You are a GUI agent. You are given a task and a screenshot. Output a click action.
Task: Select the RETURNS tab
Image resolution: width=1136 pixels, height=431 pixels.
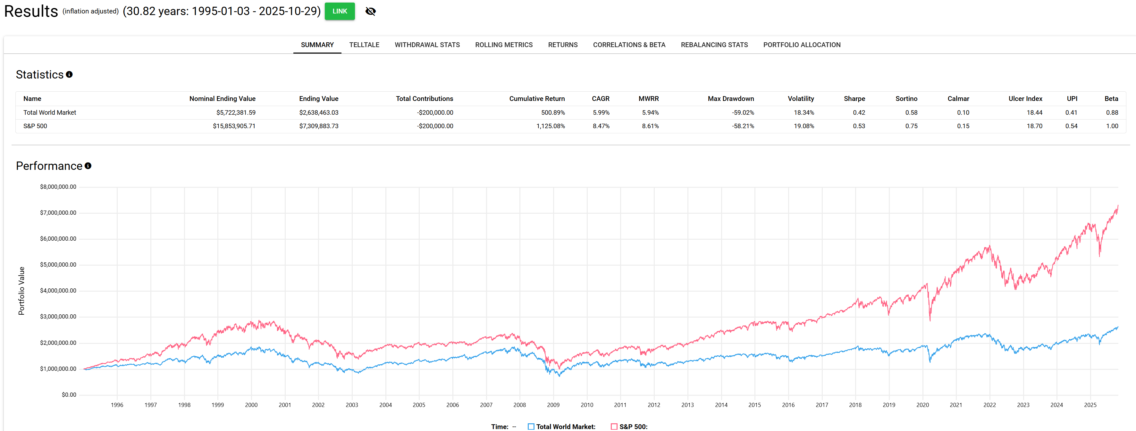click(562, 45)
